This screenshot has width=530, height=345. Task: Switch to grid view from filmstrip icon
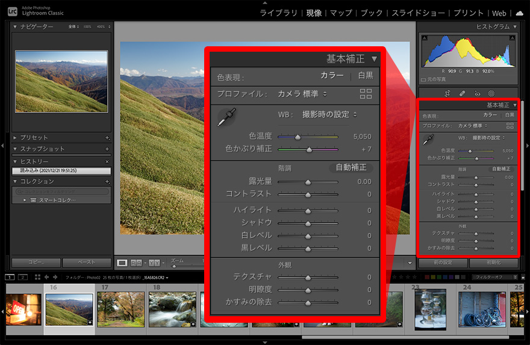(37, 277)
